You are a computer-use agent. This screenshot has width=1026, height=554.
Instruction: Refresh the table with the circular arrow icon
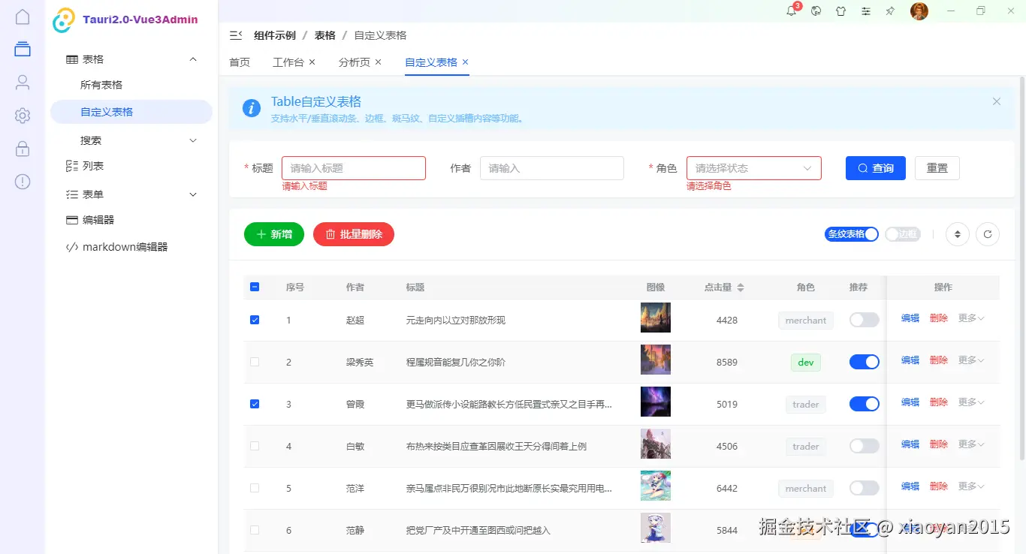987,234
